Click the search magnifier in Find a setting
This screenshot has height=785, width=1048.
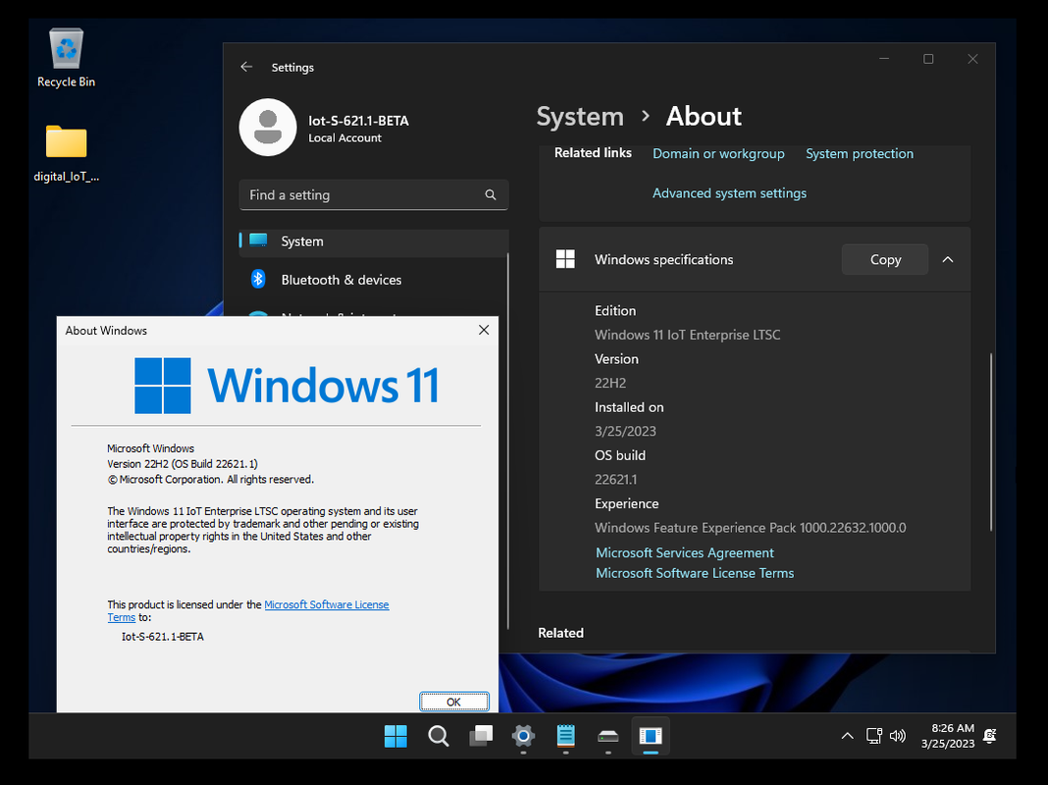click(x=490, y=195)
